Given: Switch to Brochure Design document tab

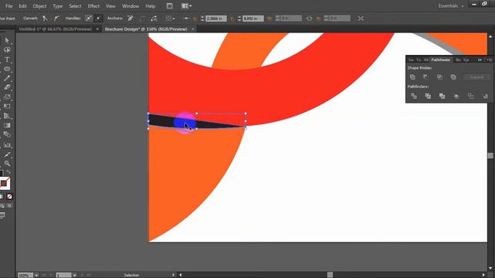Looking at the screenshot, I should coord(146,29).
